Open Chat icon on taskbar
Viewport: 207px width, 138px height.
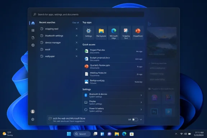109,134
